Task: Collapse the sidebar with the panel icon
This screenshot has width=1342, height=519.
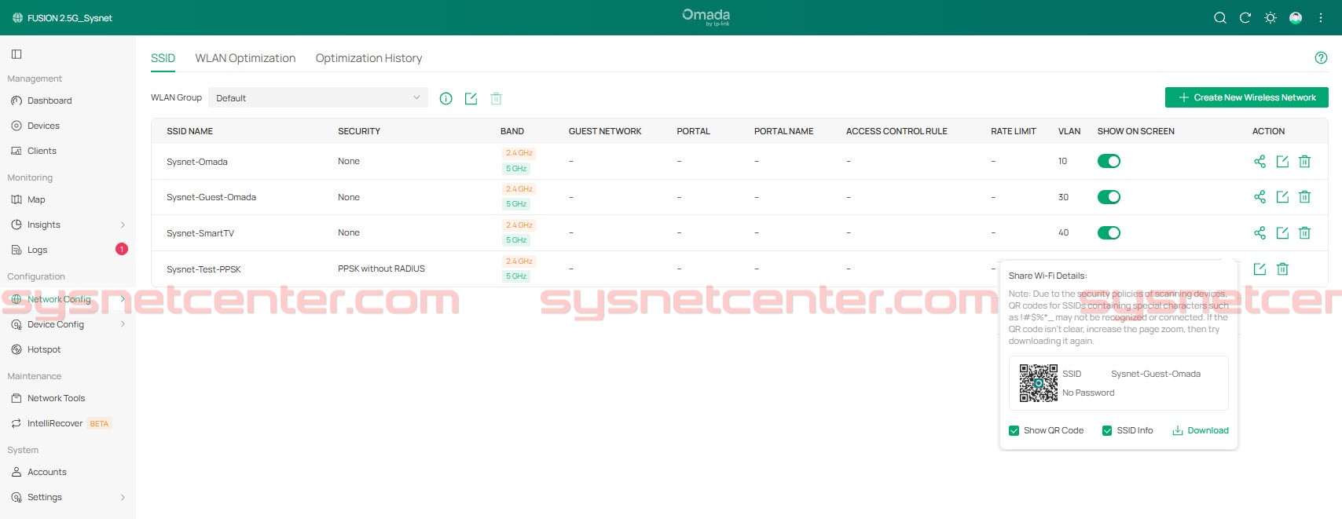Action: point(16,54)
